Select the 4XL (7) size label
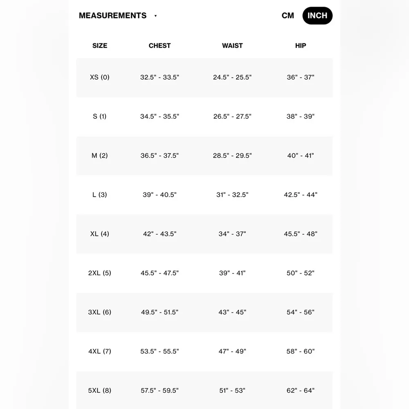Image resolution: width=409 pixels, height=409 pixels. pos(100,351)
